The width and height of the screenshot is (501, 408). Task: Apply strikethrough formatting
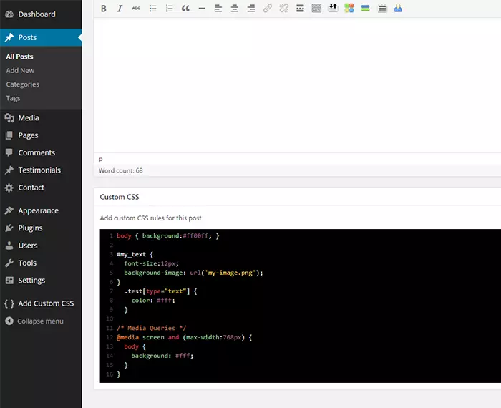coord(136,9)
